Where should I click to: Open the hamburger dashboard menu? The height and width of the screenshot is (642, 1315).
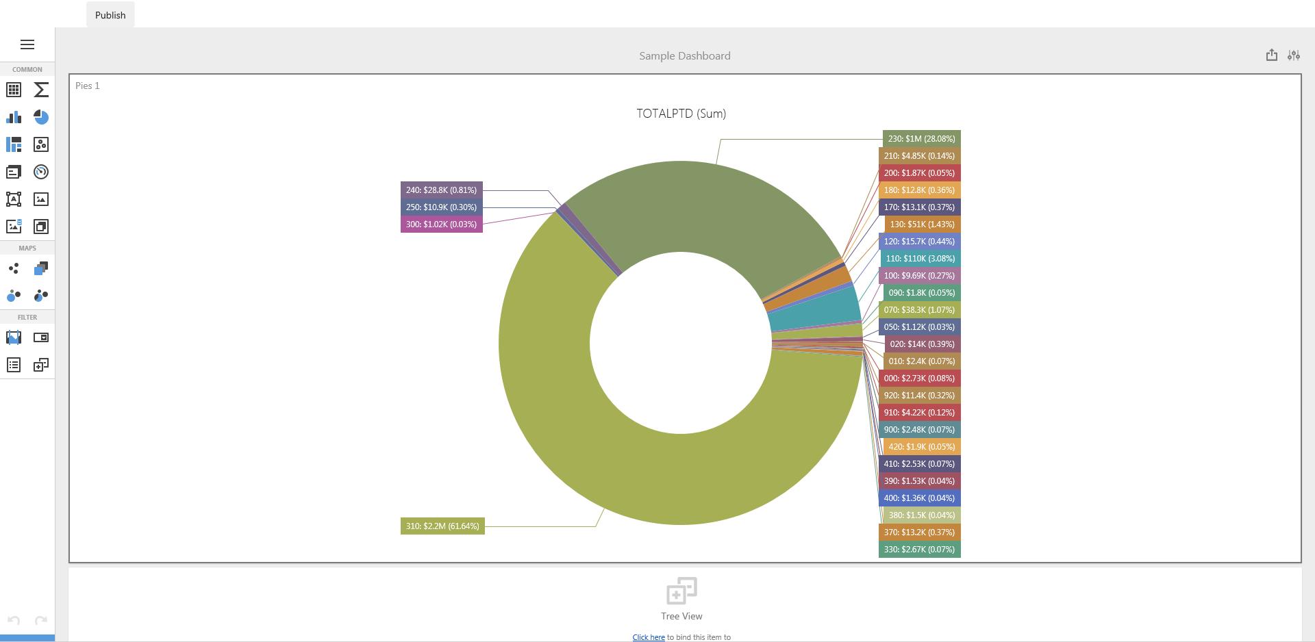tap(27, 44)
